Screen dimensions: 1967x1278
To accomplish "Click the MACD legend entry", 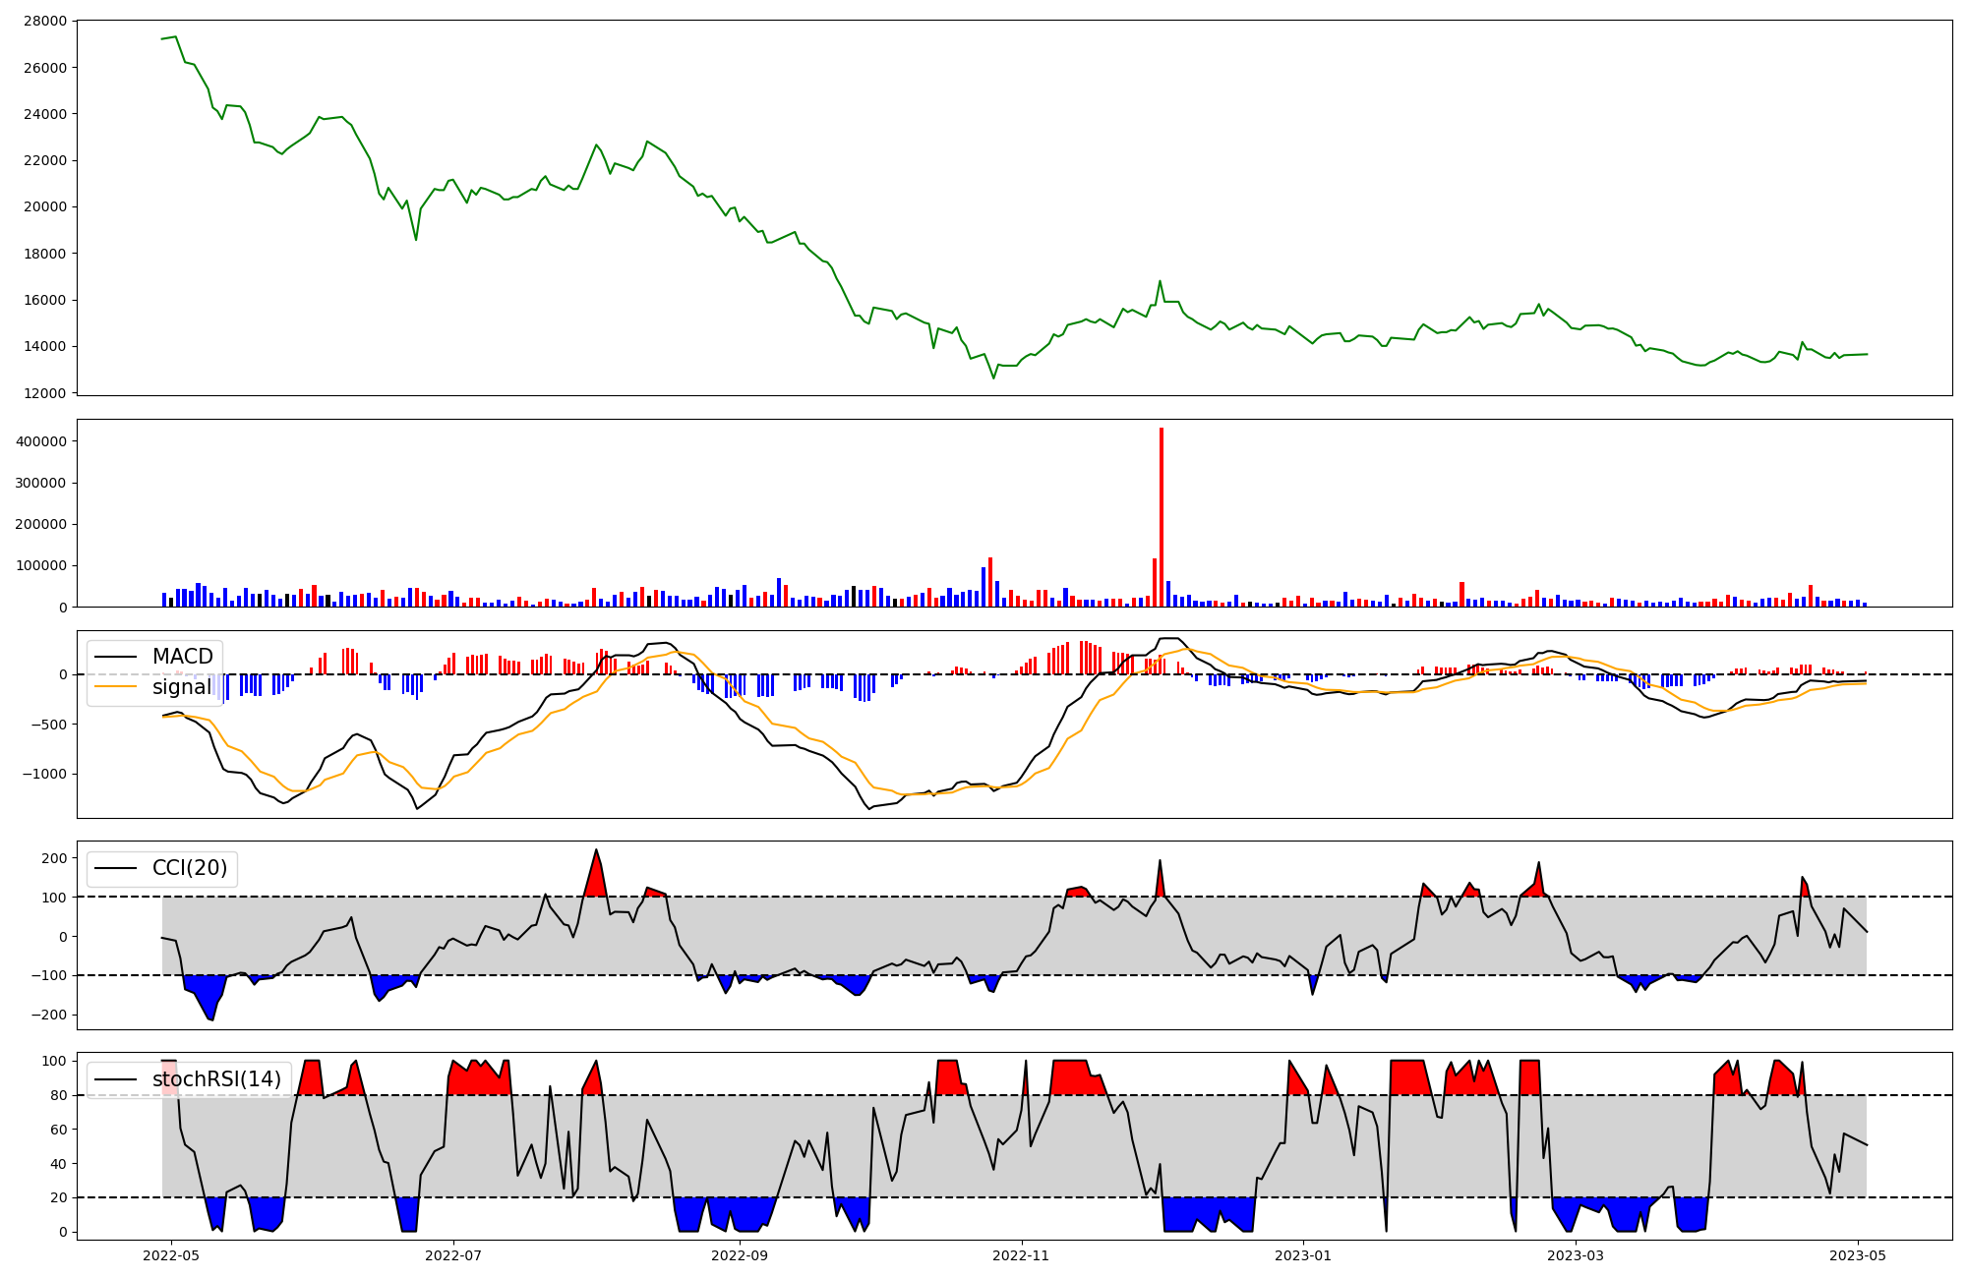I will (182, 657).
